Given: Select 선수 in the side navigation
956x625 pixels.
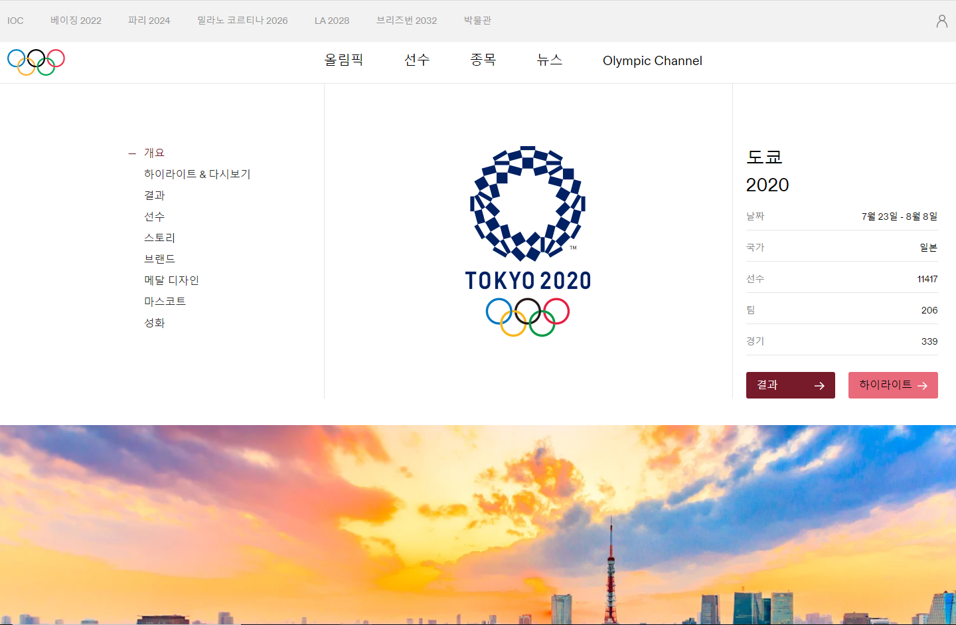Looking at the screenshot, I should (154, 217).
